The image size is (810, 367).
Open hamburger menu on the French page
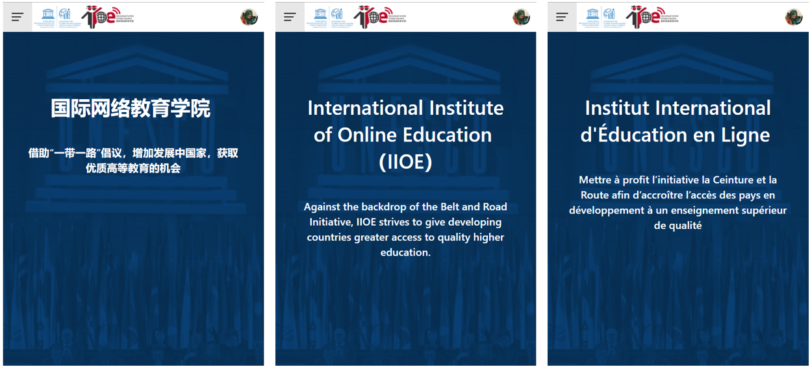[x=562, y=17]
